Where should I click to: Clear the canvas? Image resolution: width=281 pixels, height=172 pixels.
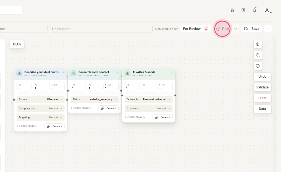[x=262, y=98]
